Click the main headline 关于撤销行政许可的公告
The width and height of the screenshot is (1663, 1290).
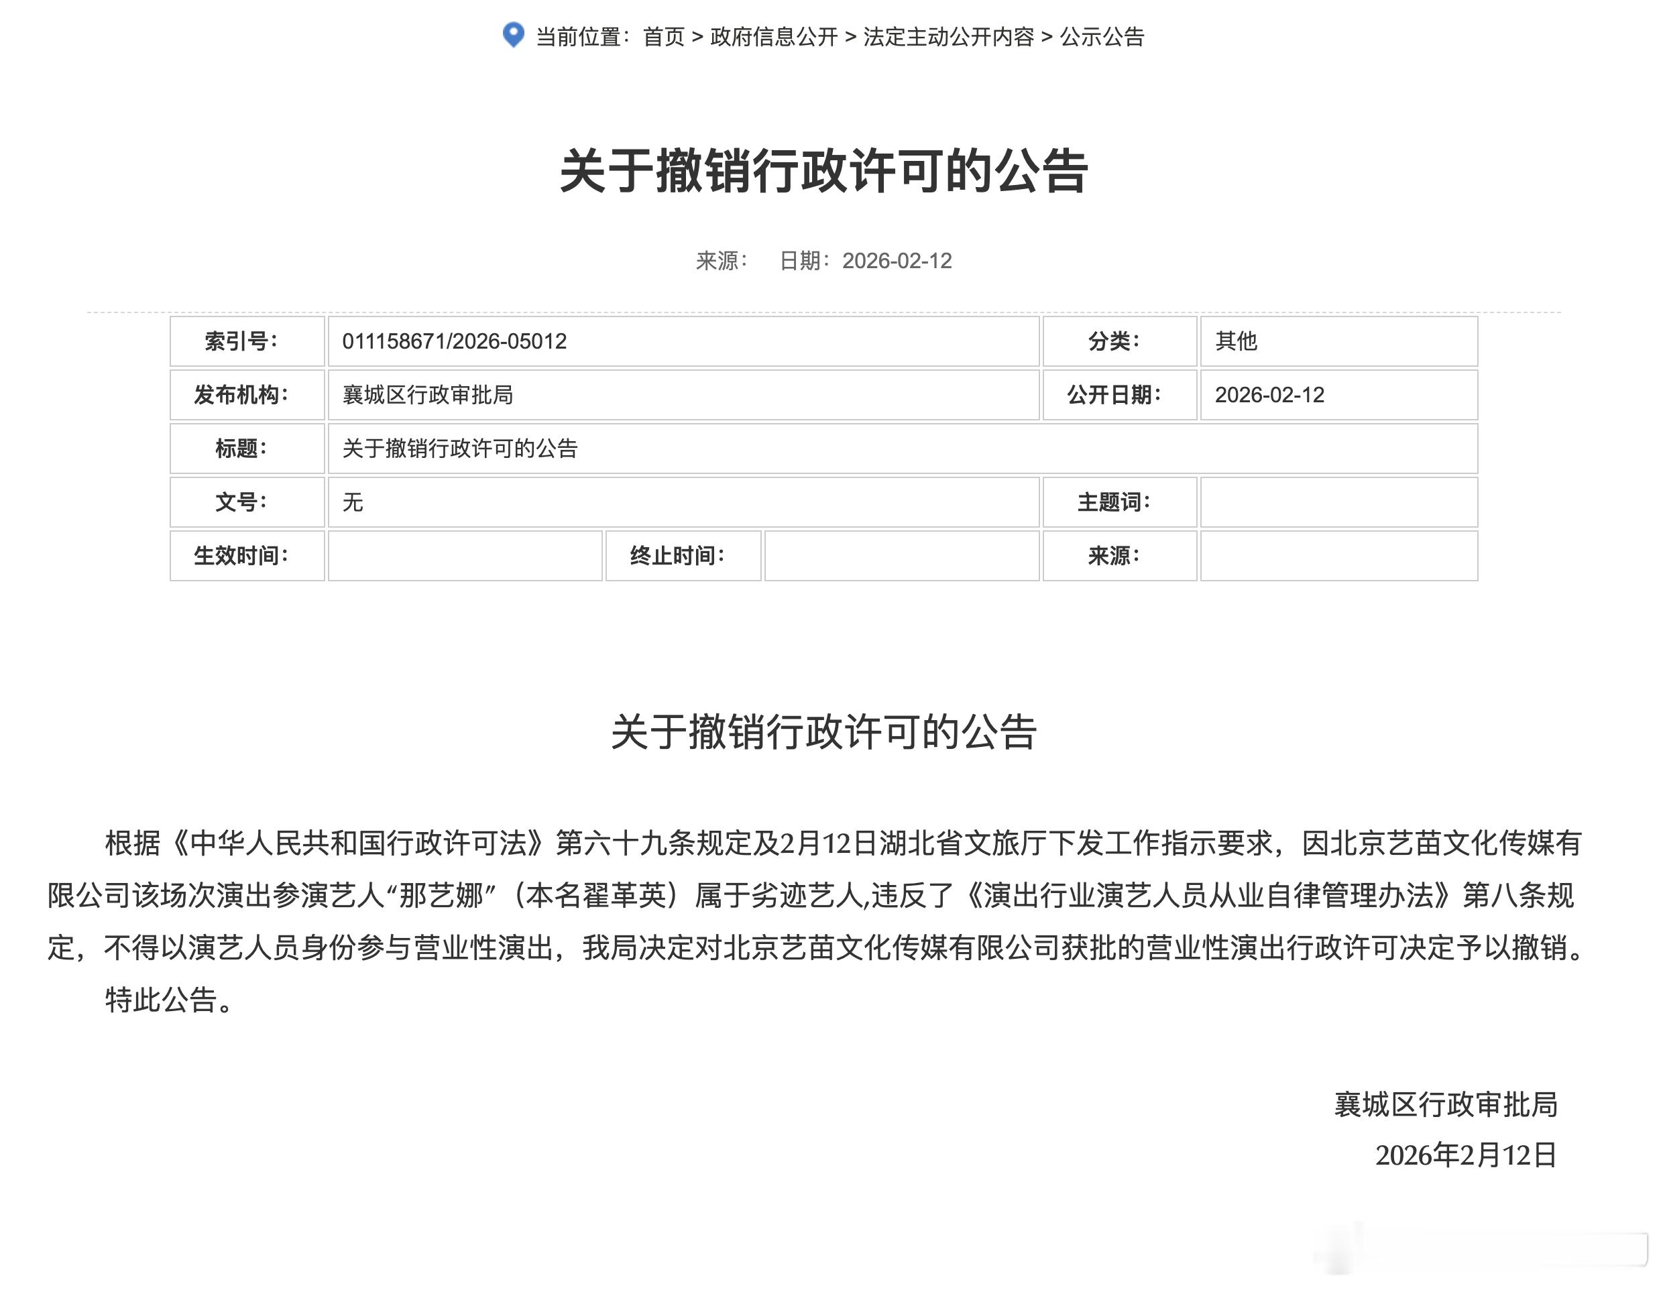click(824, 172)
